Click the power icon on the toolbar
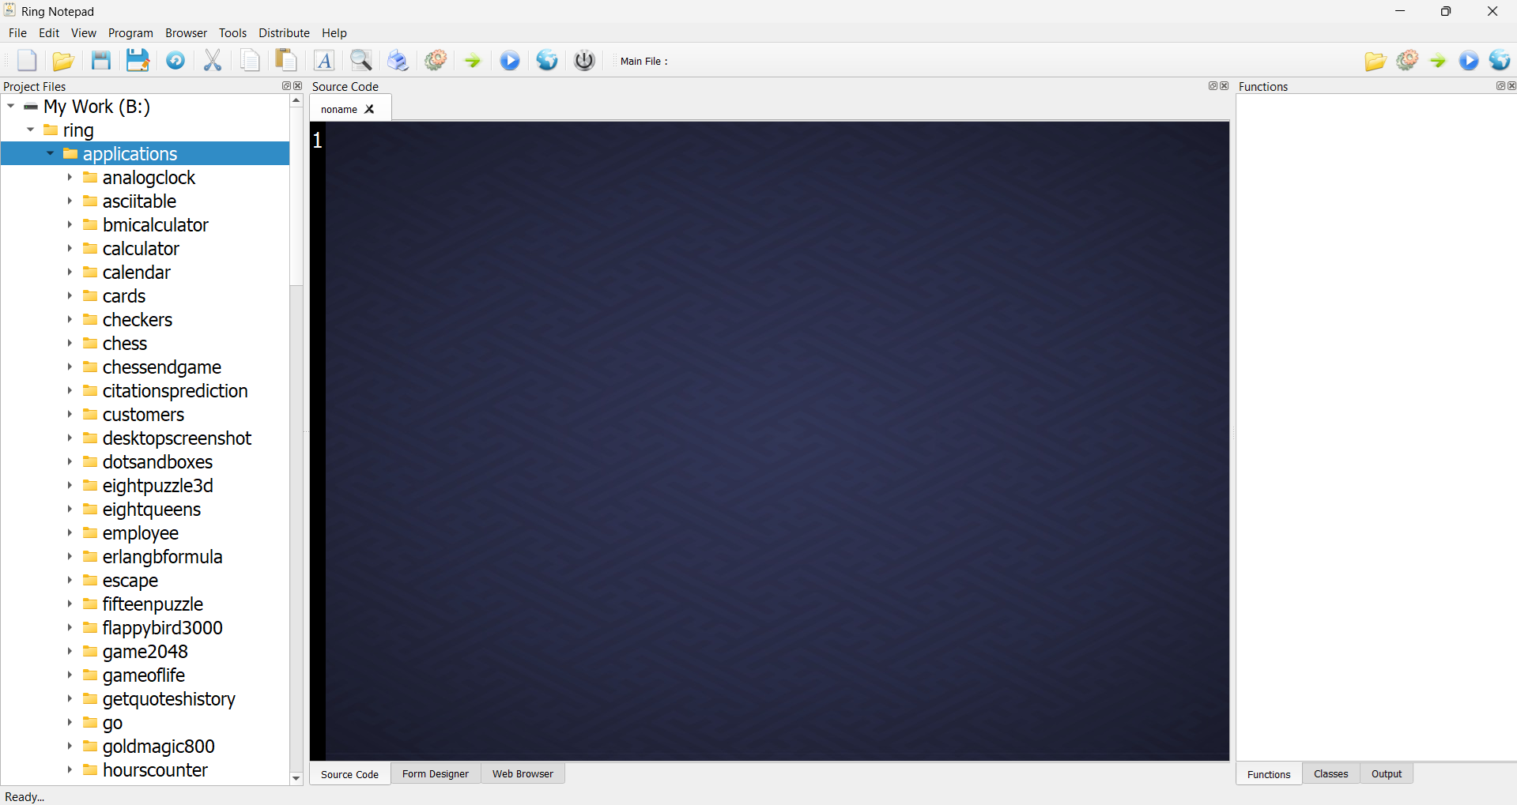This screenshot has height=805, width=1517. 583,60
